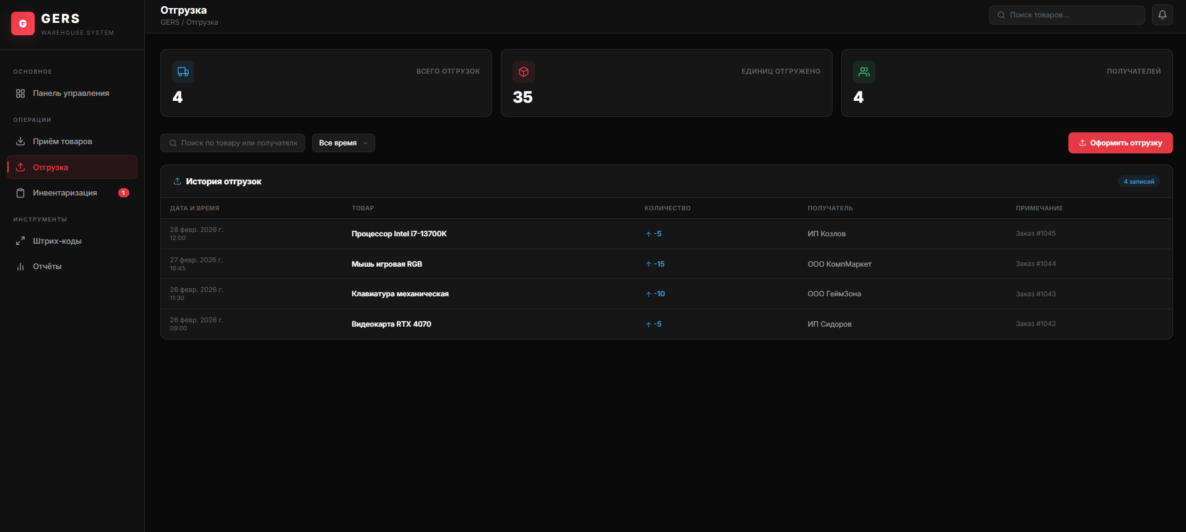Click the GERS breadcrumb link
The height and width of the screenshot is (532, 1186).
(170, 22)
